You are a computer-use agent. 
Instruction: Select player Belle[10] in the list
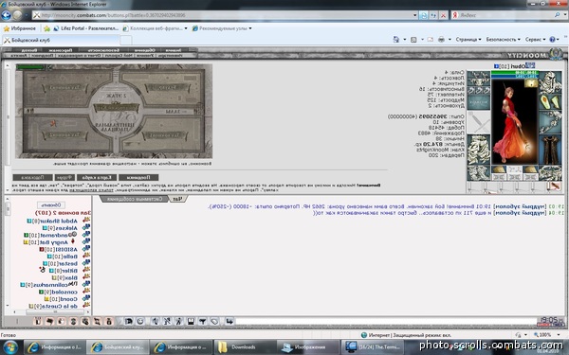64,257
